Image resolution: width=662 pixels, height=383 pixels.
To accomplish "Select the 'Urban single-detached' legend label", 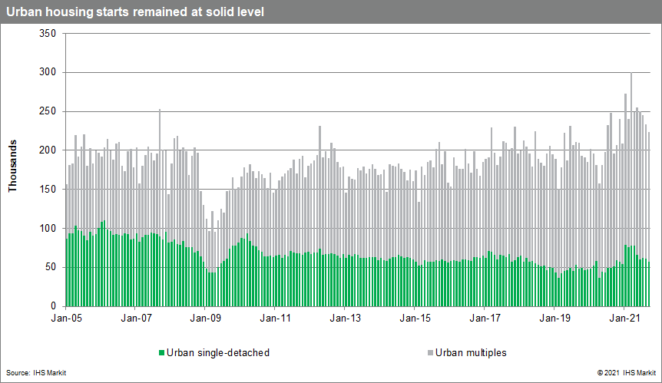I will (x=217, y=353).
